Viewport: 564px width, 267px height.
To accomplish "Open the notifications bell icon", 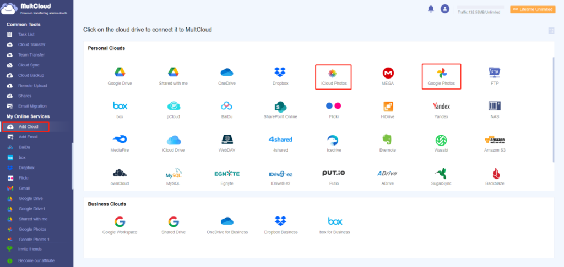I will 431,9.
